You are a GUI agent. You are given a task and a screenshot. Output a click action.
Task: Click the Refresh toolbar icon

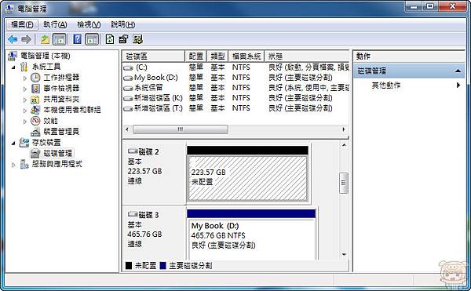coord(110,39)
